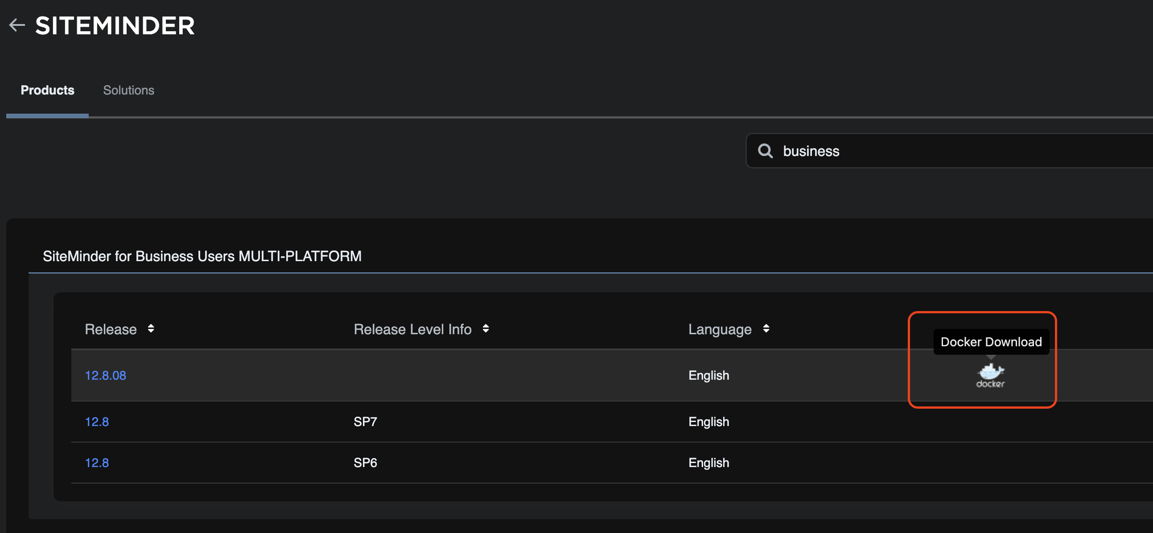Click the SP7 release level cell

tap(365, 422)
